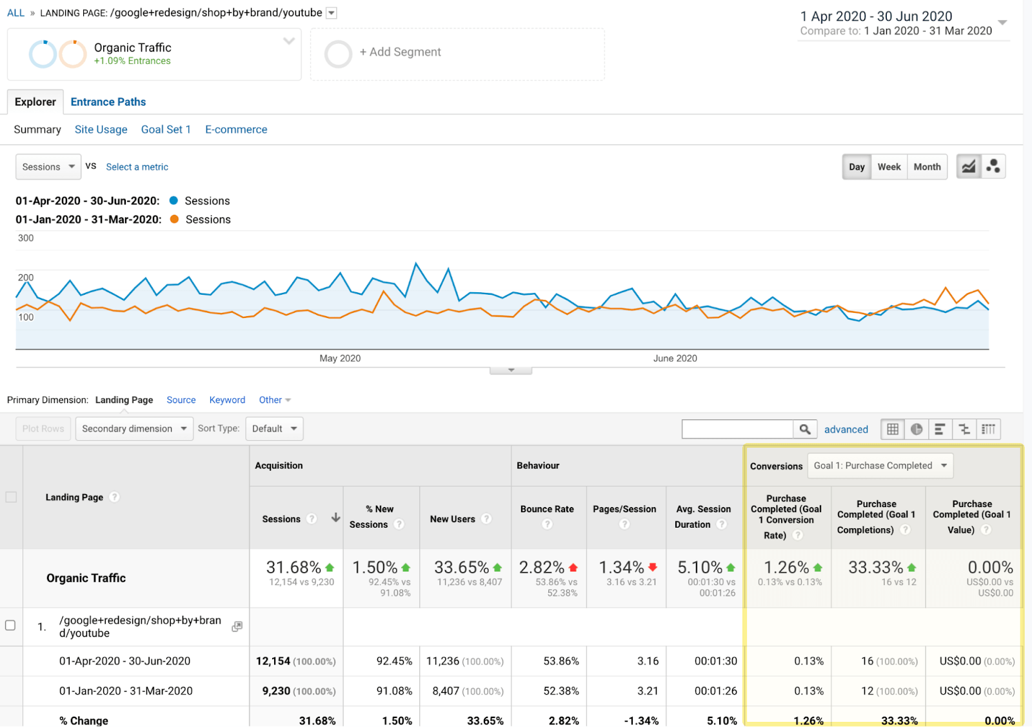Switch to line chart view icon

click(x=968, y=166)
